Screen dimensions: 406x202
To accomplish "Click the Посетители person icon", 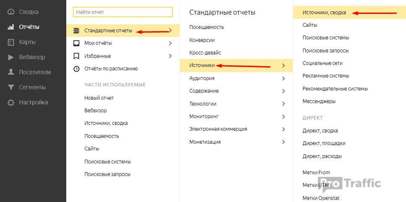I will (10, 72).
